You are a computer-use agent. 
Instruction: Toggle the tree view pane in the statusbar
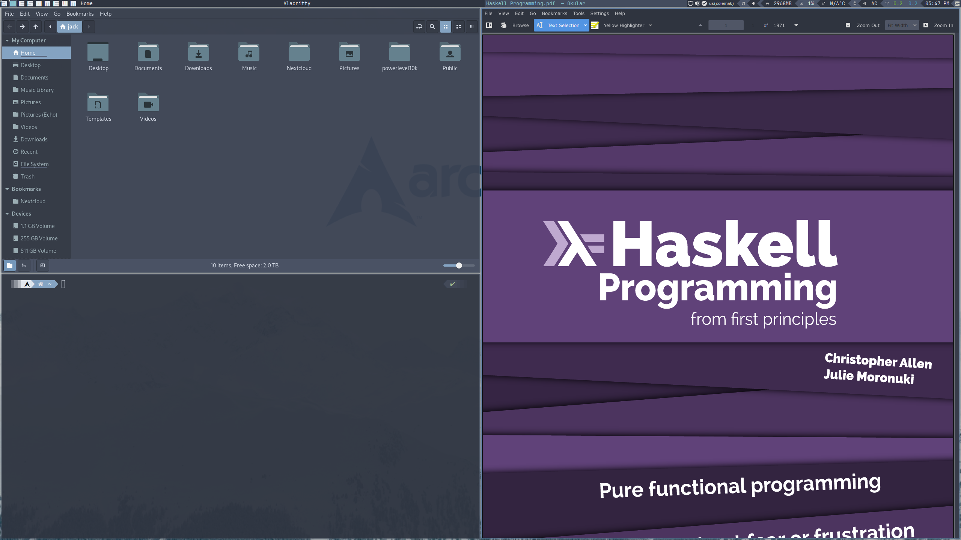click(x=24, y=265)
